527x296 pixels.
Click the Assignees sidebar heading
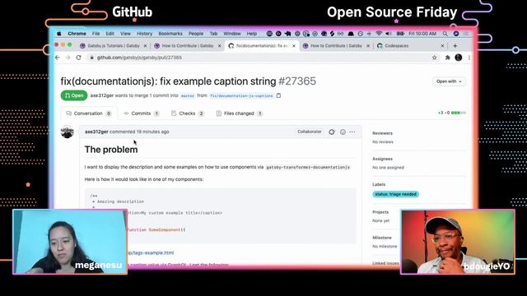382,159
